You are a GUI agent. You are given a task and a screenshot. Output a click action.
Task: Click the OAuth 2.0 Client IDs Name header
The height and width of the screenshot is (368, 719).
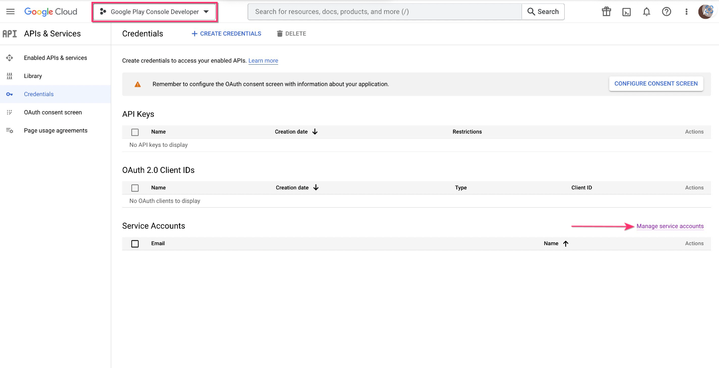coord(159,188)
